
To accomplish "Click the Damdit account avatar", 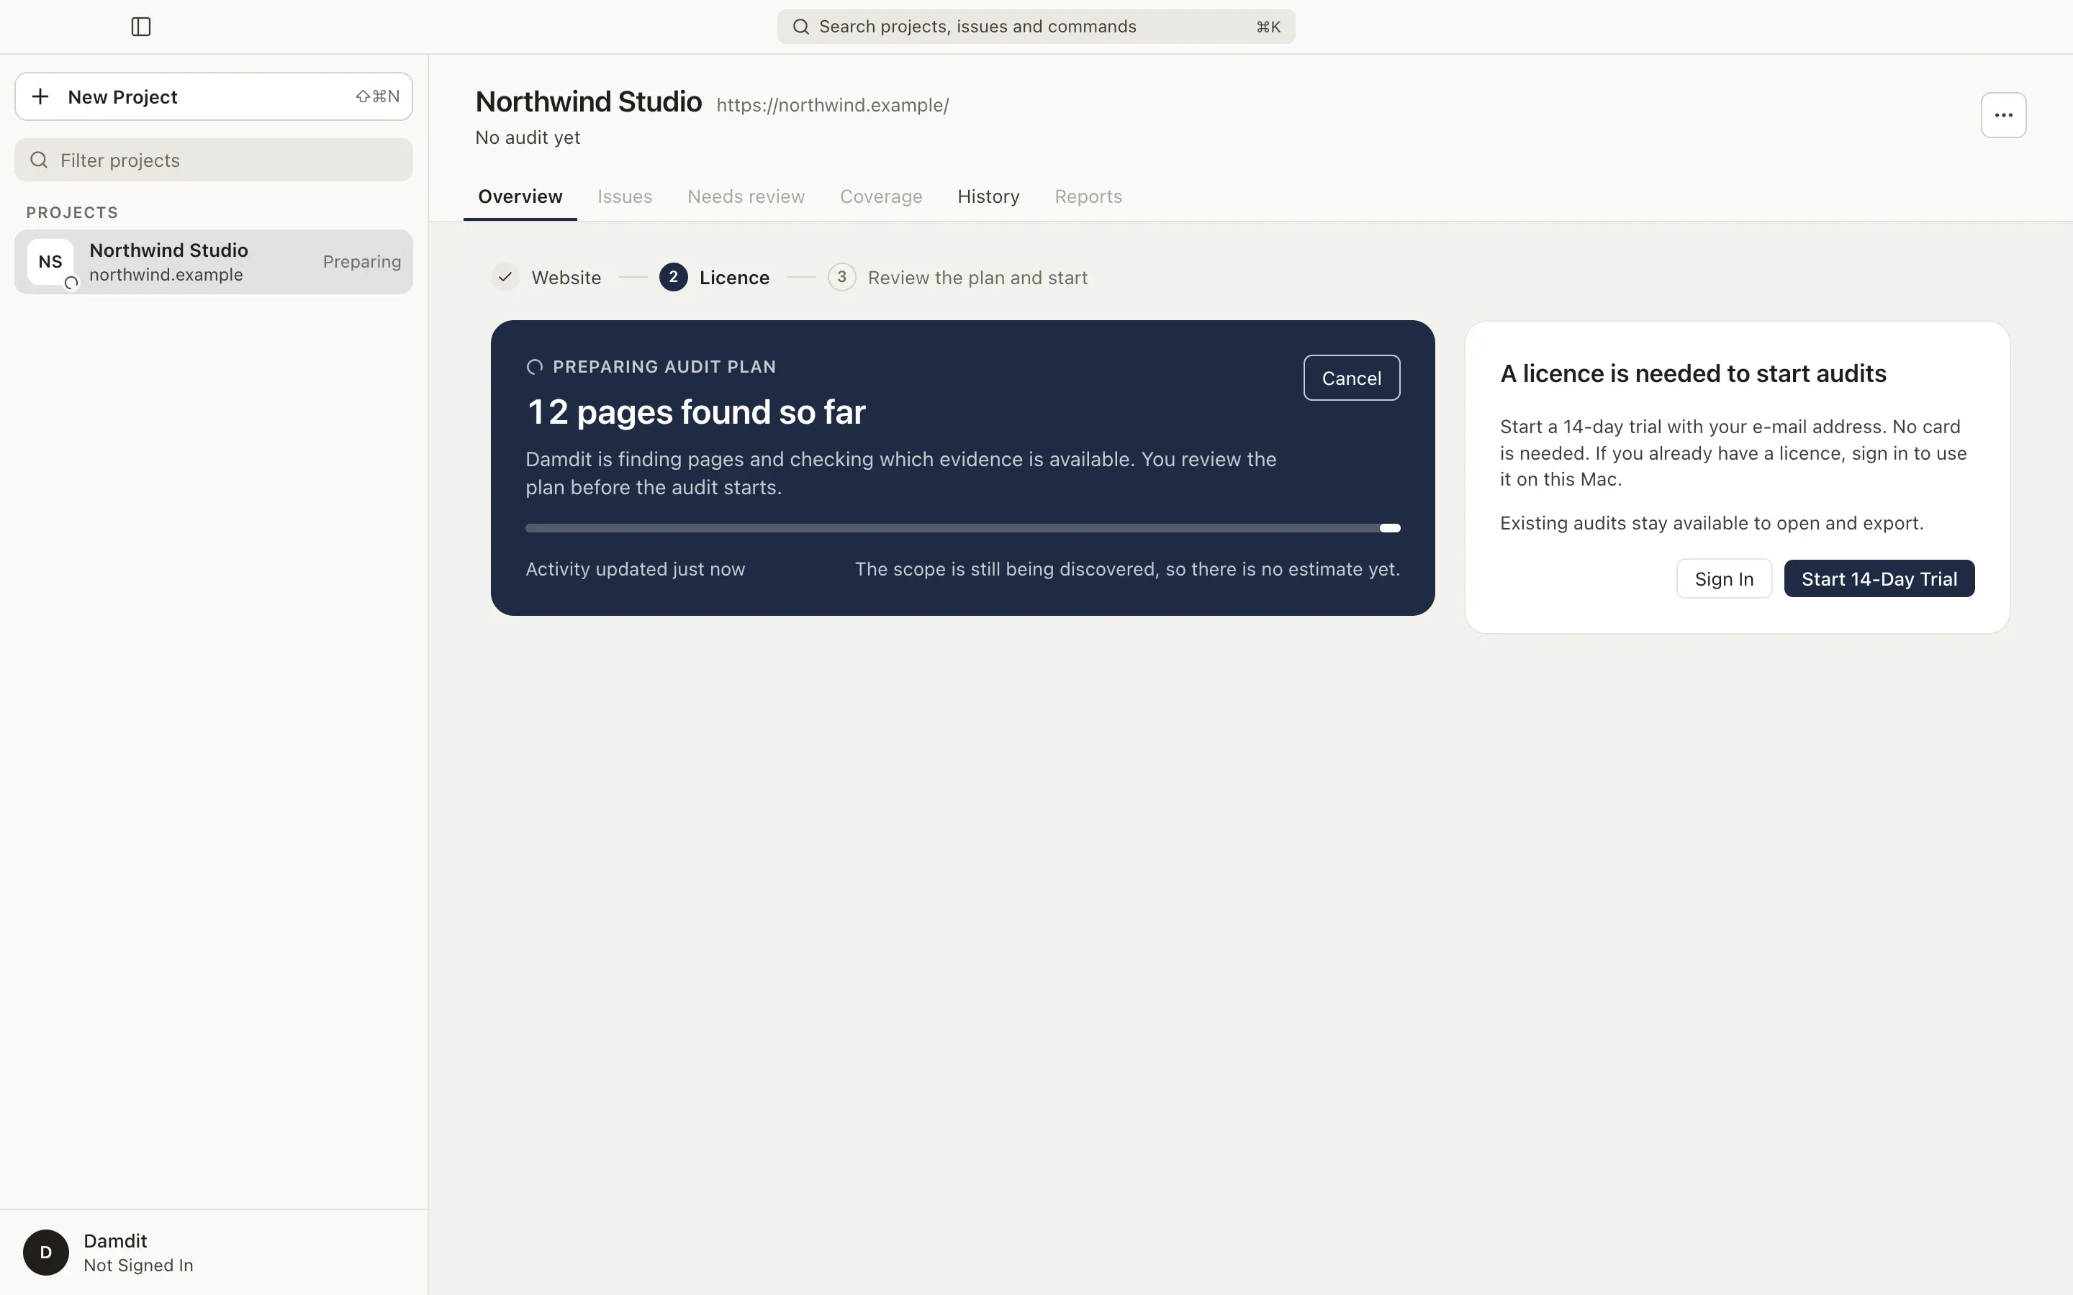I will point(45,1252).
